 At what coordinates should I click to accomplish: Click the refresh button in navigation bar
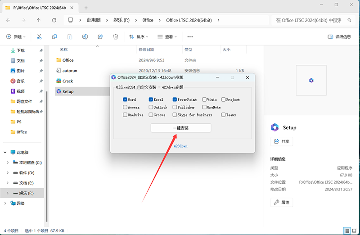(54, 20)
